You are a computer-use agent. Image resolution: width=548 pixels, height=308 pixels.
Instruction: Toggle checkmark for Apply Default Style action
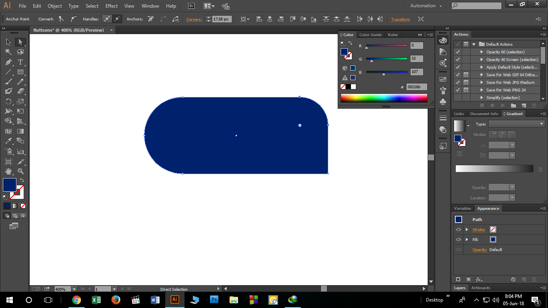[458, 67]
